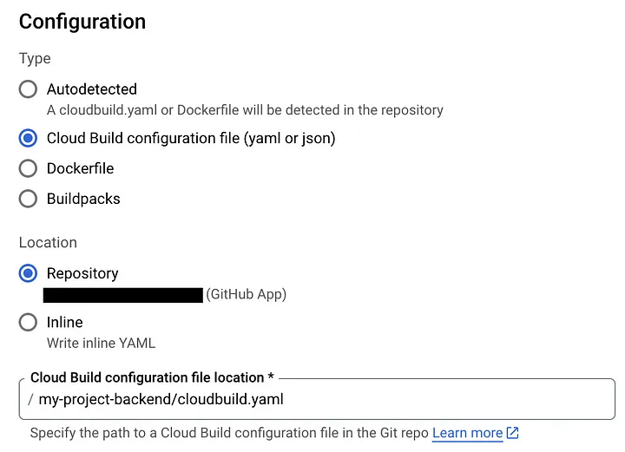Click the redacted repository name bar
Viewport: 625px width, 452px height.
(x=123, y=295)
